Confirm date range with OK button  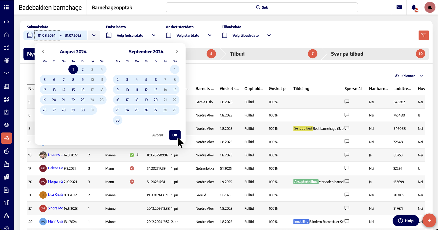(175, 135)
